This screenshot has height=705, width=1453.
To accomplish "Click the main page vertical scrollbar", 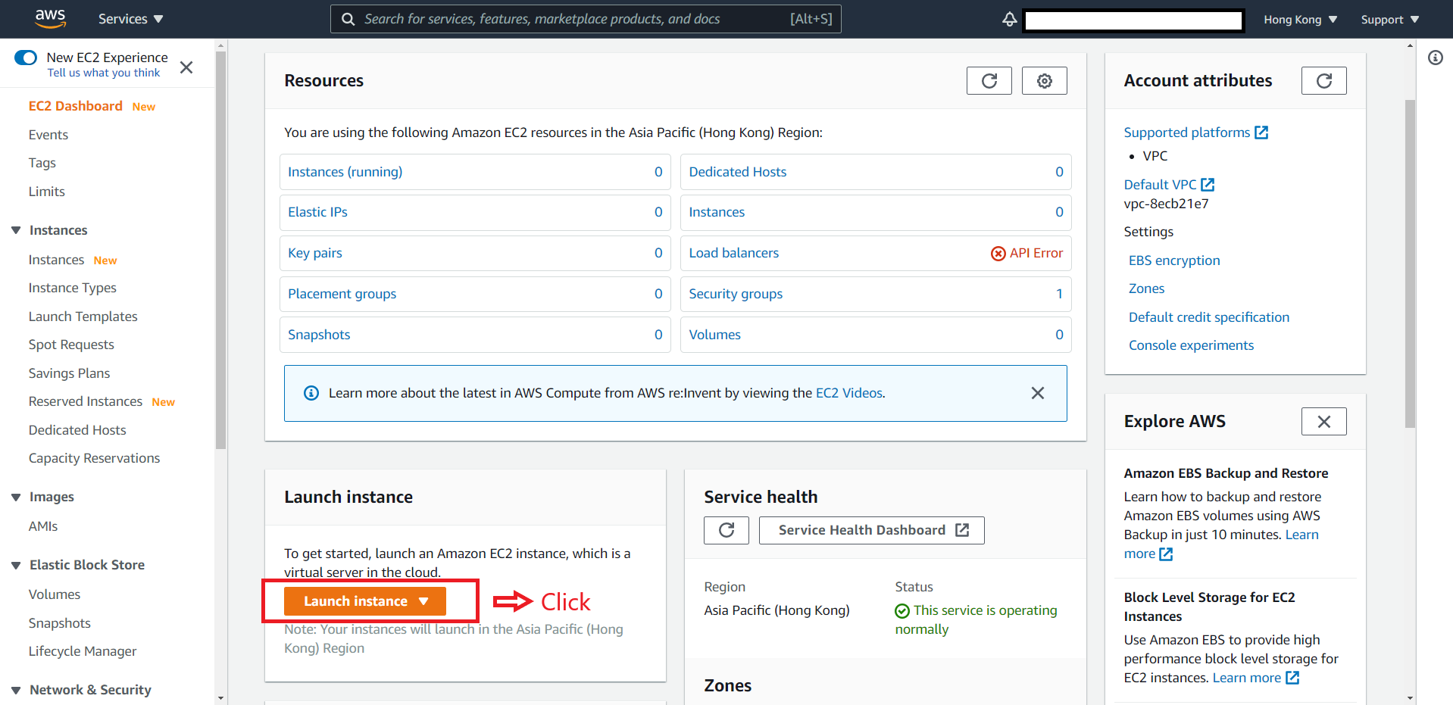I will click(1410, 264).
